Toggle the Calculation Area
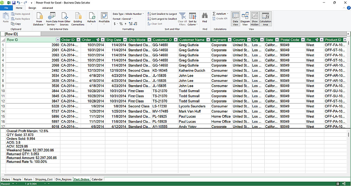This screenshot has width=351, height=186. (265, 19)
